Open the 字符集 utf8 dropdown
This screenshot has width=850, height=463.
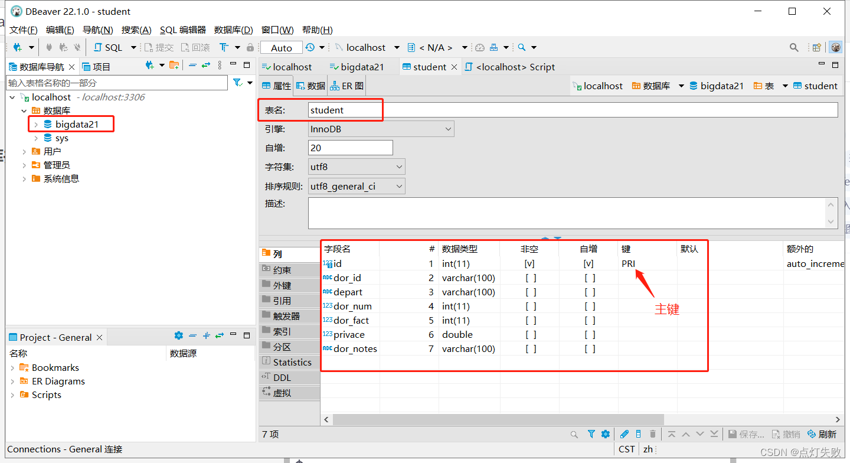click(357, 167)
